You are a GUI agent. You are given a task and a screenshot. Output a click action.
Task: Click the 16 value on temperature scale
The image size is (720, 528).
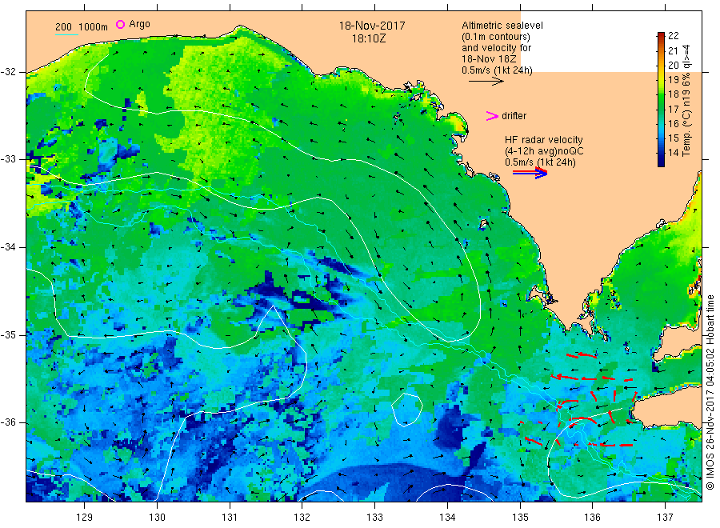click(x=673, y=123)
